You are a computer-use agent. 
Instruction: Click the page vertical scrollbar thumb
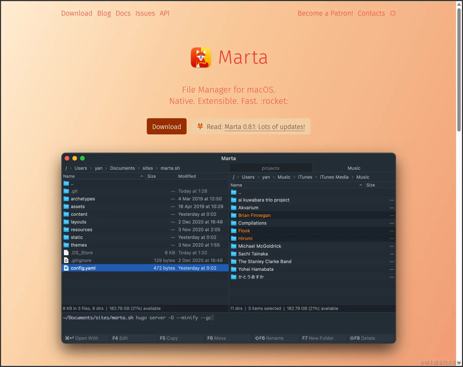point(459,70)
